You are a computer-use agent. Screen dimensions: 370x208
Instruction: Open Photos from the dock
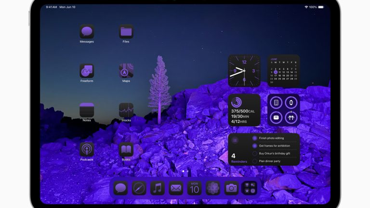tap(213, 188)
